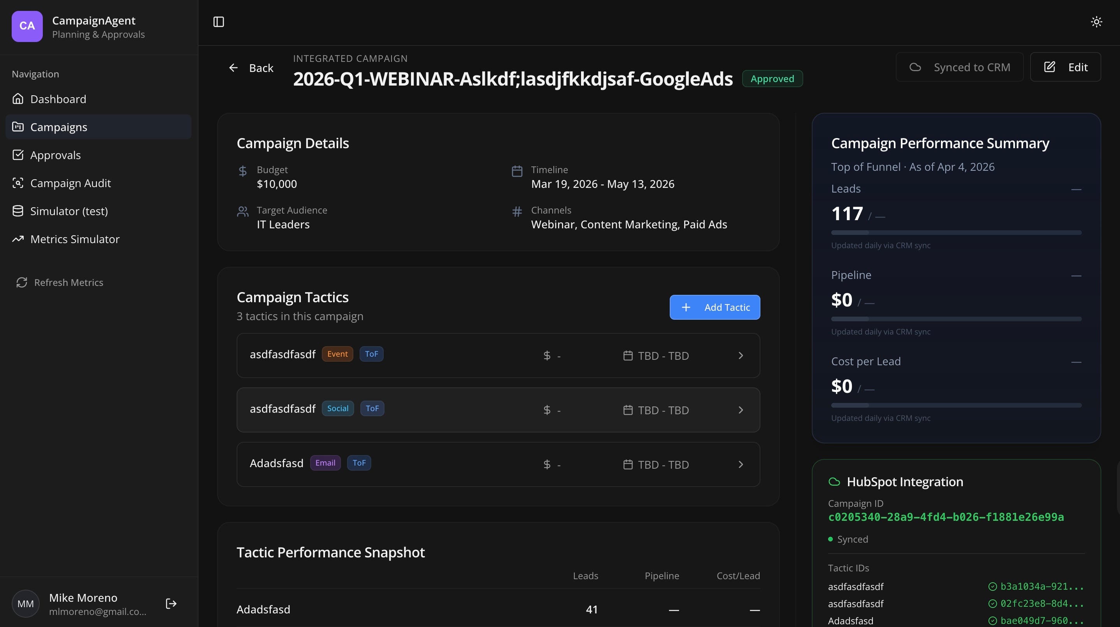
Task: Click the HubSpot Campaign ID text
Action: tap(946, 517)
